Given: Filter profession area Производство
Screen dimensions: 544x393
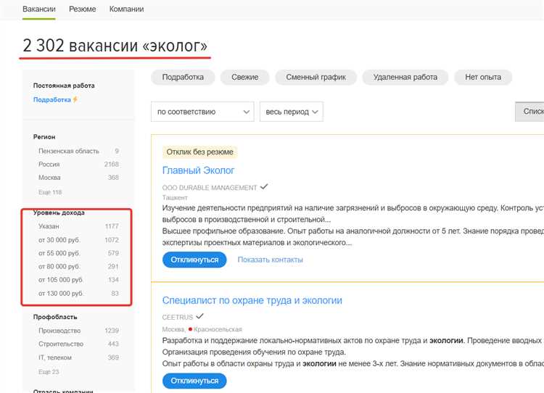Looking at the screenshot, I should coord(78,331).
